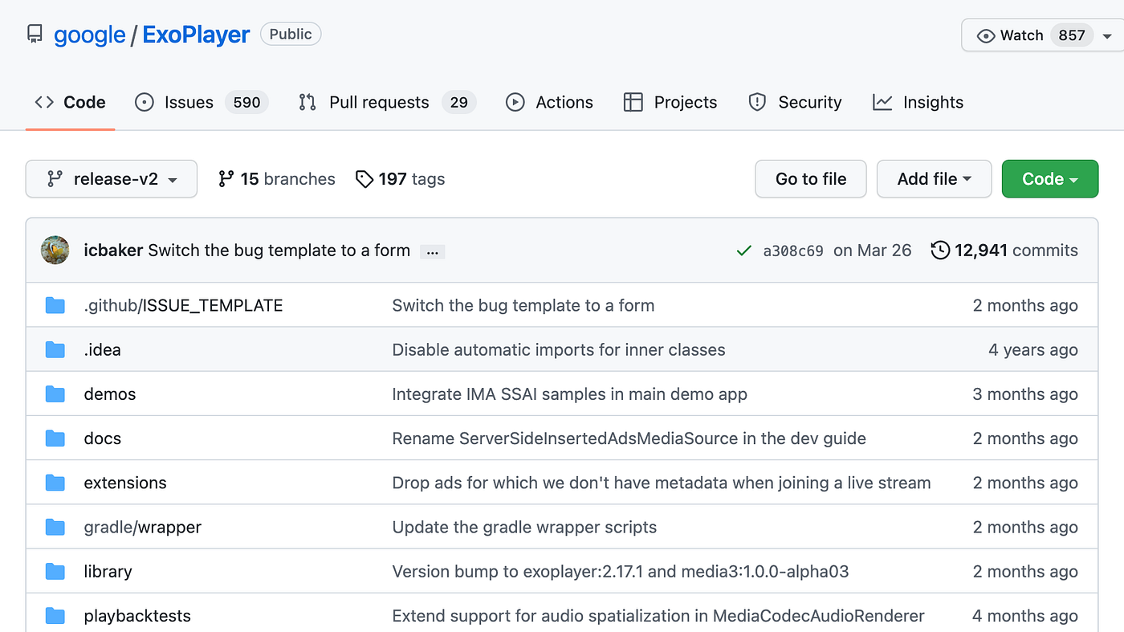Click the folder icon beside .github/ISSUE_TEMPLATE
Viewport: 1124px width, 632px height.
click(55, 305)
